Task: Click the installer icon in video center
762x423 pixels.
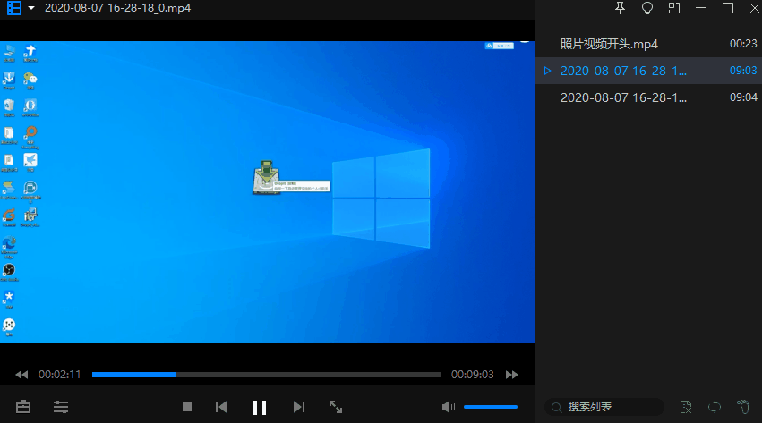Action: pyautogui.click(x=266, y=177)
